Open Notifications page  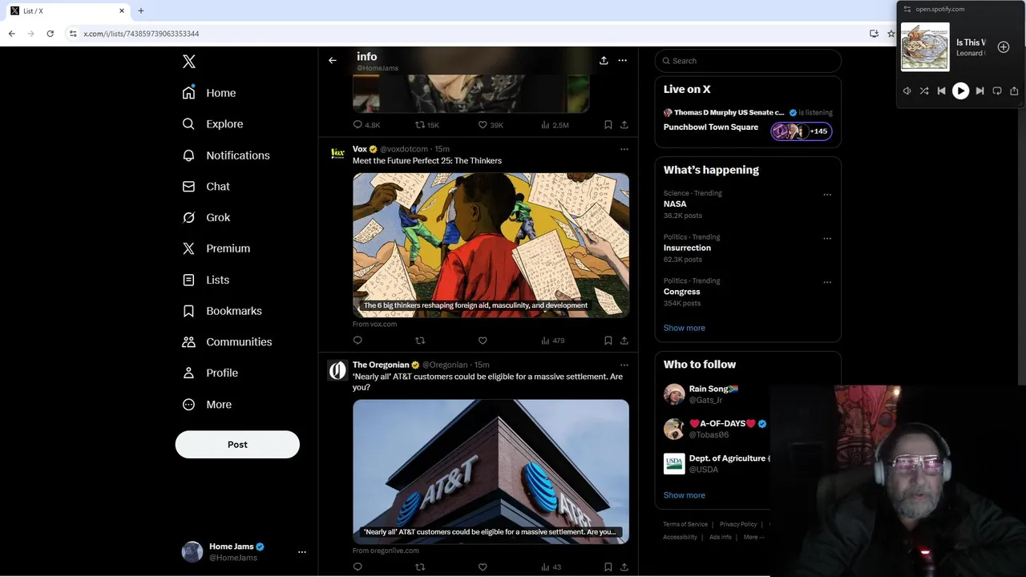pos(226,155)
